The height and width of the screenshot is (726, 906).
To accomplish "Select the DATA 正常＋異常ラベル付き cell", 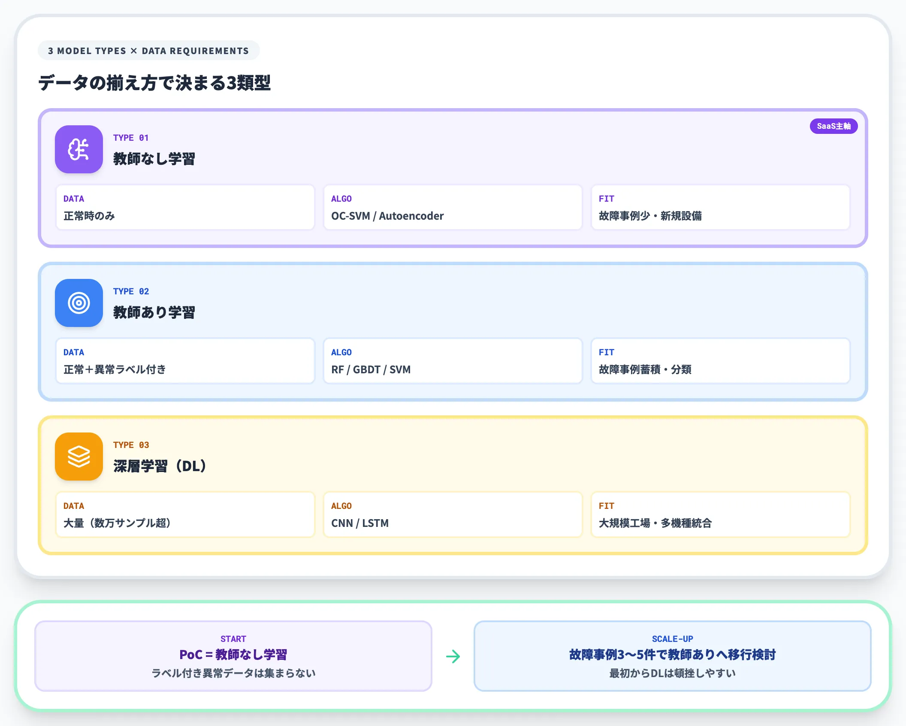I will (185, 361).
